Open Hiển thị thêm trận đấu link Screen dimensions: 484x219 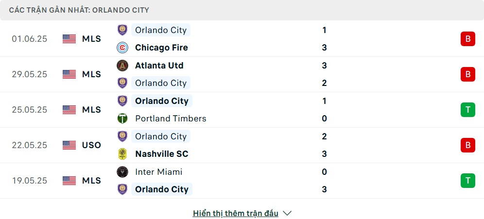coord(236,213)
